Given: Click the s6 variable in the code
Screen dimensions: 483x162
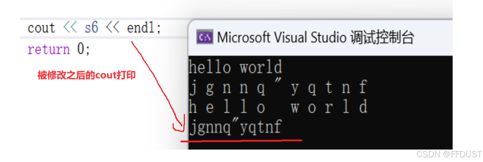Looking at the screenshot, I should click(x=91, y=28).
